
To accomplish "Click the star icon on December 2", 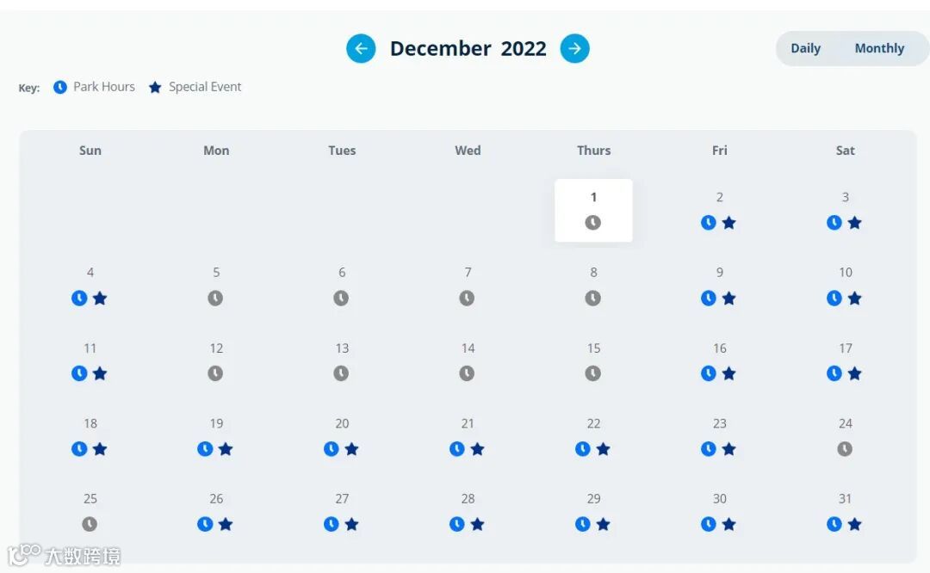I will coord(729,223).
